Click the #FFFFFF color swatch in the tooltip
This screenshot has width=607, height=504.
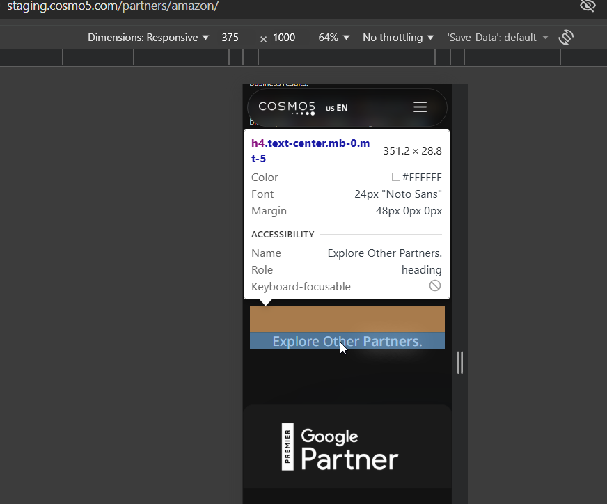395,177
